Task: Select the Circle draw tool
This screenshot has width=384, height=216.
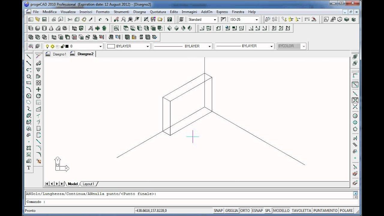Action: pos(29,96)
